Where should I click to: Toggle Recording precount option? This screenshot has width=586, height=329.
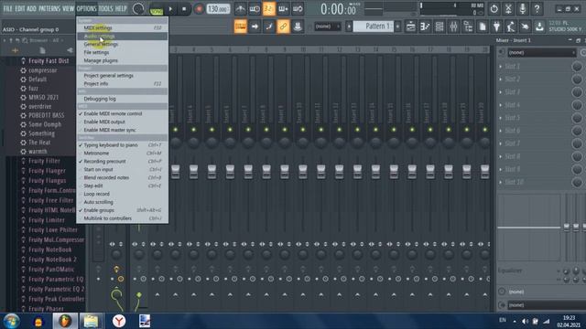(122, 162)
